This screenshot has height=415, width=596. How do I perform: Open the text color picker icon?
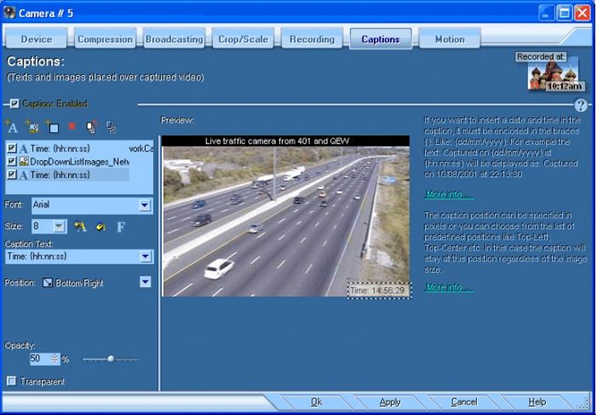80,225
